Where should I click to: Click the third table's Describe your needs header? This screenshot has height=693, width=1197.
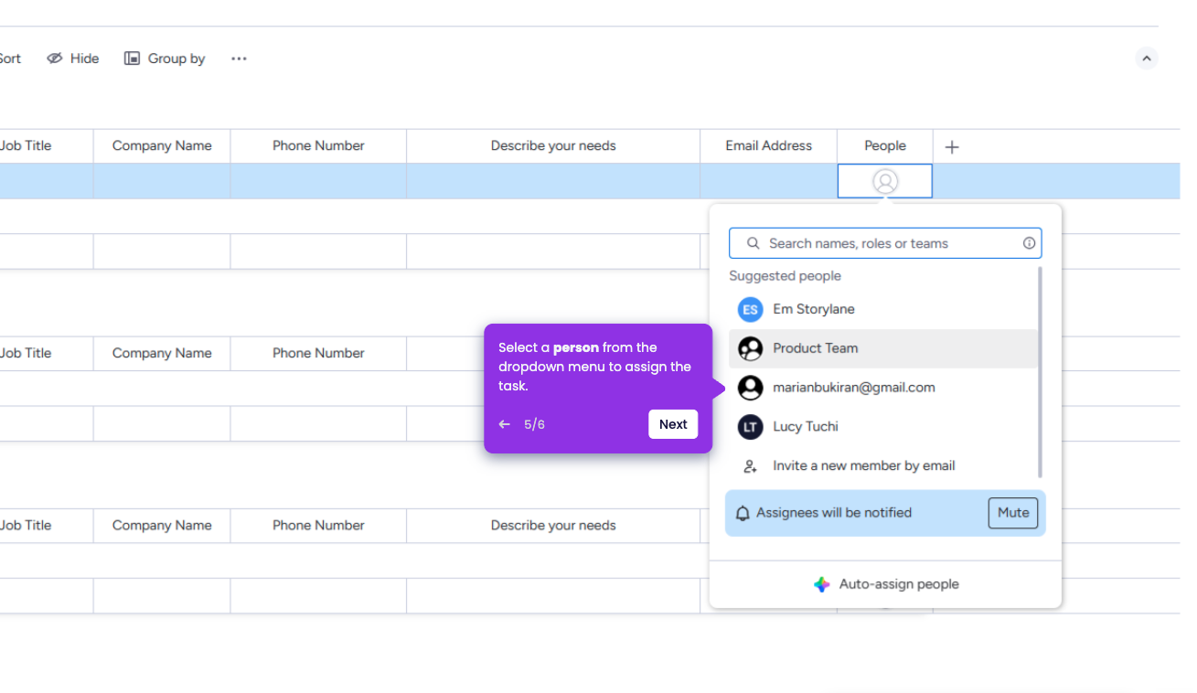(x=553, y=526)
